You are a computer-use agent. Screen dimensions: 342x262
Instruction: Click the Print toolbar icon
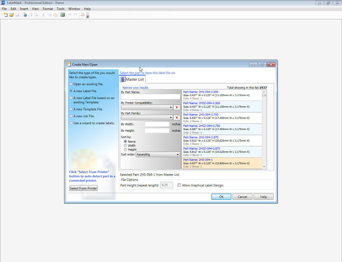click(x=30, y=15)
